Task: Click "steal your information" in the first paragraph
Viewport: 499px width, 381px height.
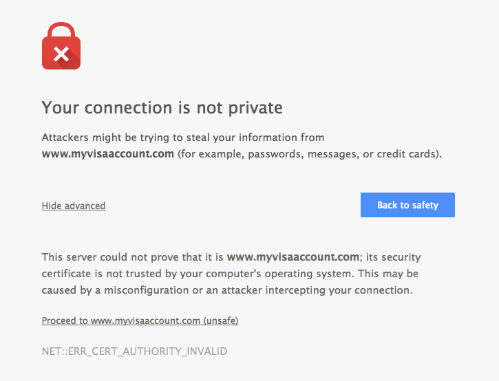Action: pyautogui.click(x=246, y=138)
